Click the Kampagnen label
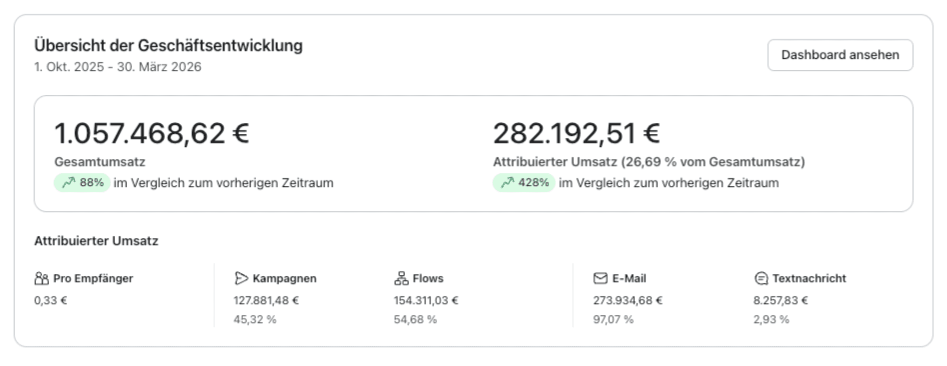Image resolution: width=947 pixels, height=366 pixels. pos(284,279)
